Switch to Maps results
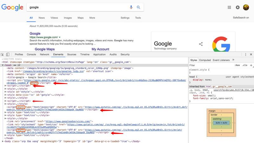Image resolution: width=254 pixels, height=143 pixels. point(81,18)
